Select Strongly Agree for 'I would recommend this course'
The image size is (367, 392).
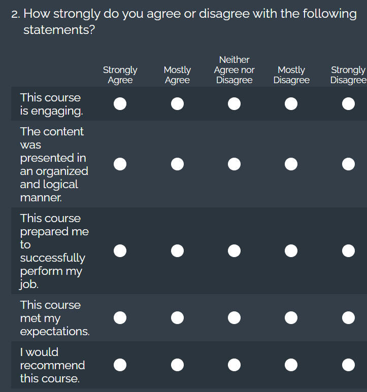[x=120, y=365]
